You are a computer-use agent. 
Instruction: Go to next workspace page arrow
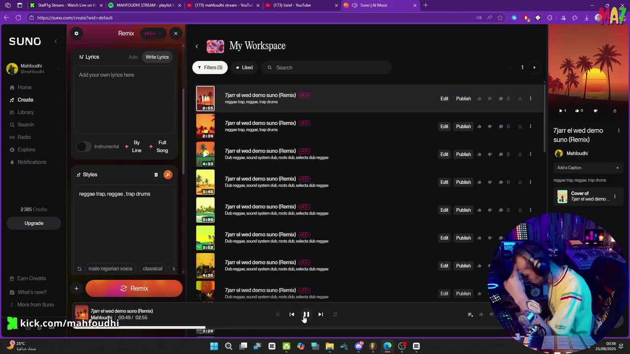pyautogui.click(x=535, y=67)
